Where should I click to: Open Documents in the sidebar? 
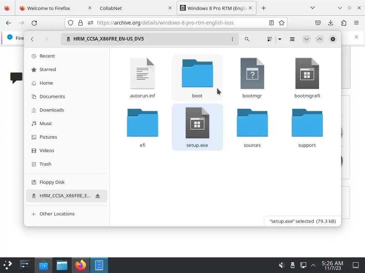coord(67,96)
